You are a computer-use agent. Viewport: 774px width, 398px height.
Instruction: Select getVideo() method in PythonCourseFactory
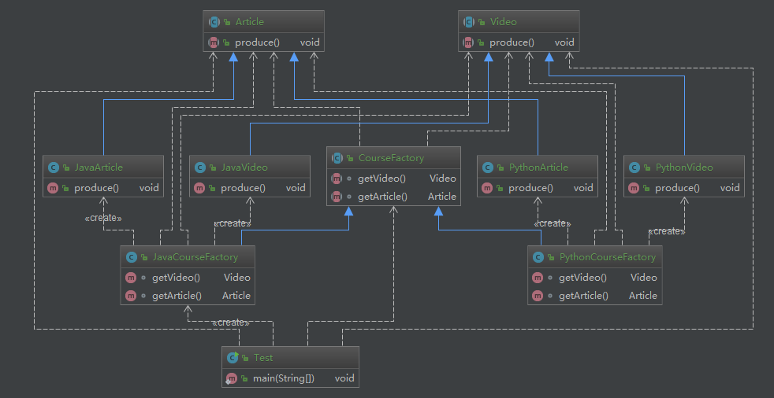click(x=582, y=278)
